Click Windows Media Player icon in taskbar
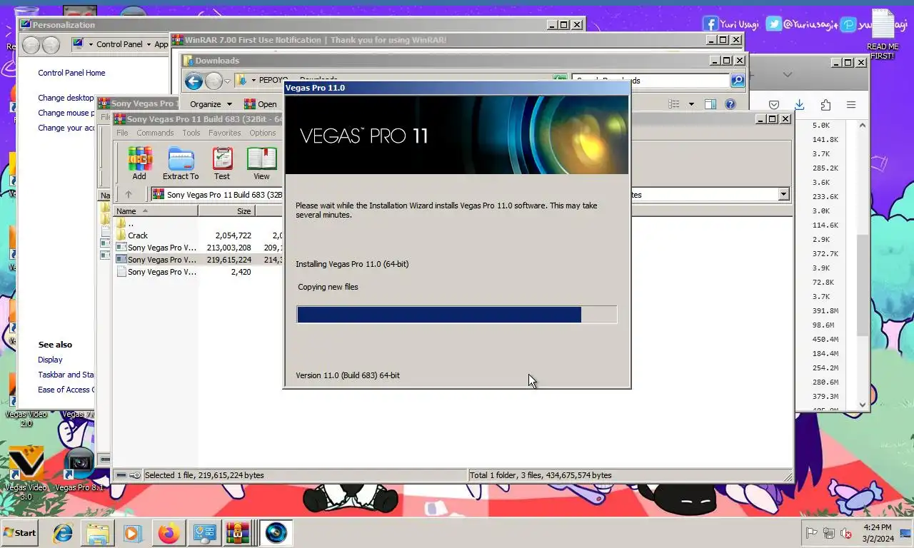The image size is (914, 548). 132,533
